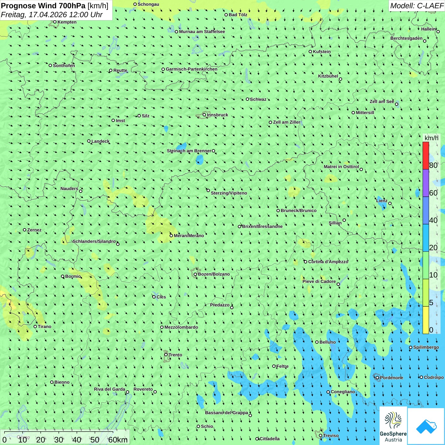
Task: Click the 'Zell am Ziller' label
Action: point(287,122)
